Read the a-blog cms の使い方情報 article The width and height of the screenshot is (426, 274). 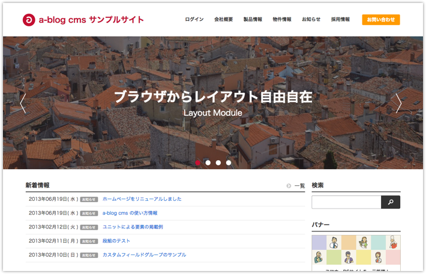(x=130, y=213)
